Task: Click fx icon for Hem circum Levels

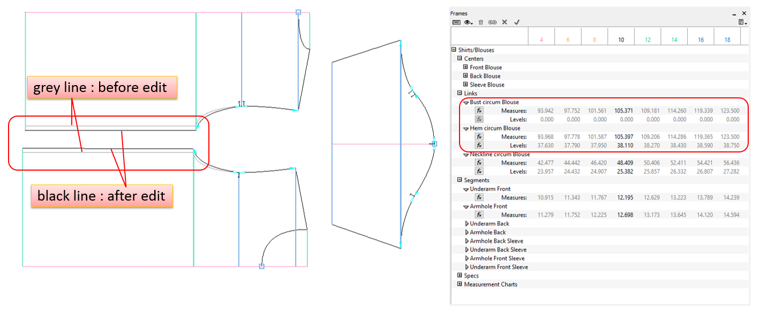Action: (480, 145)
